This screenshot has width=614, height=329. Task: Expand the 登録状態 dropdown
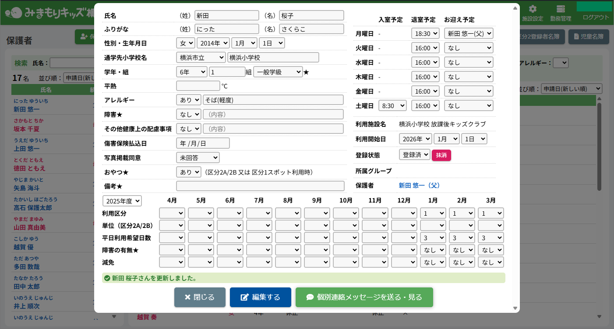(x=414, y=155)
